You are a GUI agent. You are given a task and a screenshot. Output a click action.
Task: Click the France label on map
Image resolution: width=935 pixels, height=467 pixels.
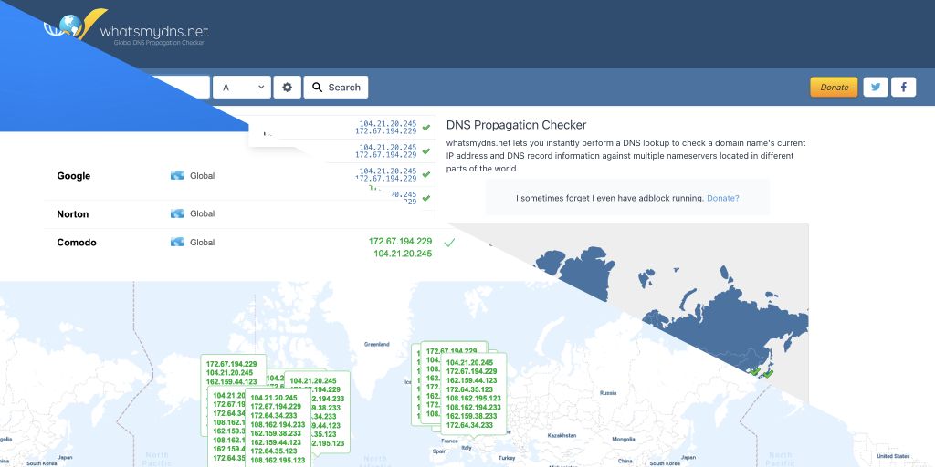coord(449,441)
